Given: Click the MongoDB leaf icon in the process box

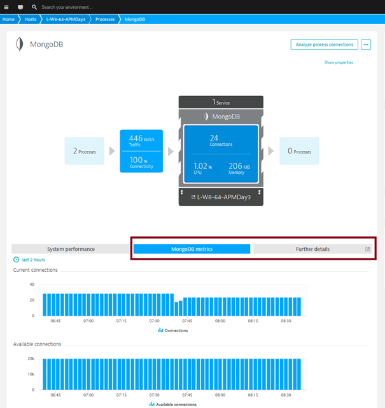Looking at the screenshot, I should point(206,116).
